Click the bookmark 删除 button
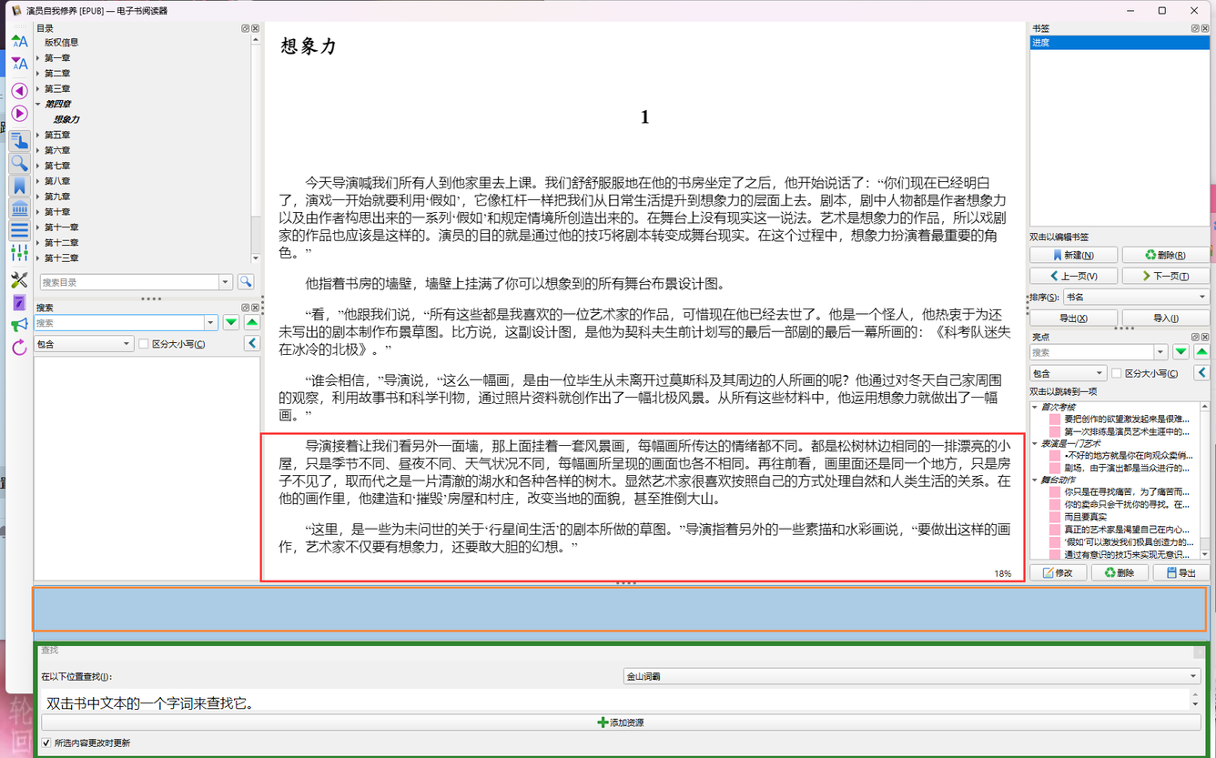 pos(1166,255)
